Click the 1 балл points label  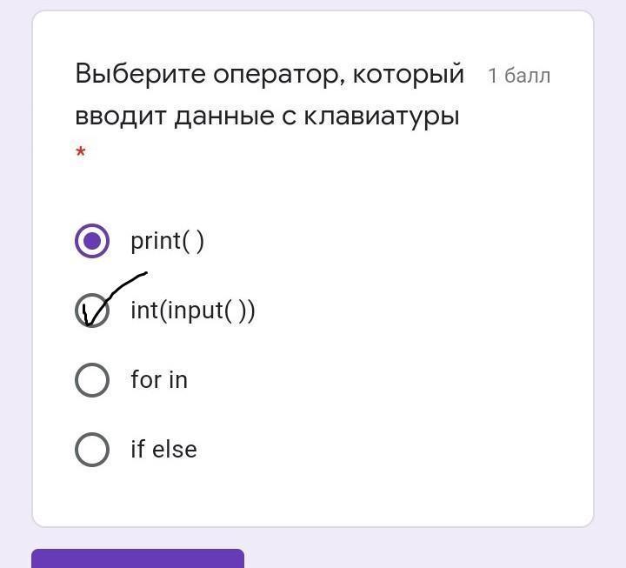[519, 76]
